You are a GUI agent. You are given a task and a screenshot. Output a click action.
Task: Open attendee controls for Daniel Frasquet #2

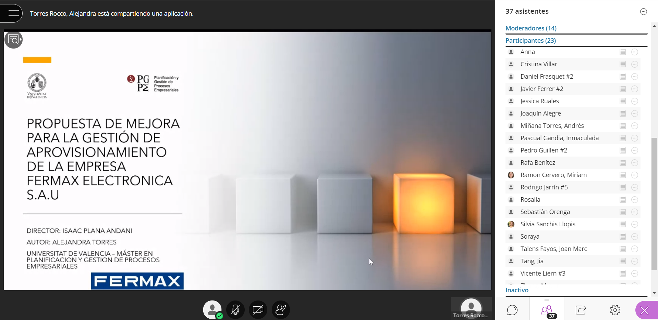pyautogui.click(x=635, y=77)
